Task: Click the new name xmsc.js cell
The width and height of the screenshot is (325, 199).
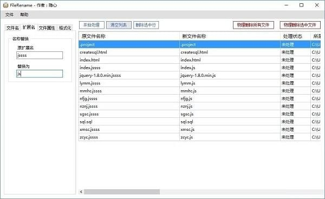Action: pyautogui.click(x=230, y=129)
